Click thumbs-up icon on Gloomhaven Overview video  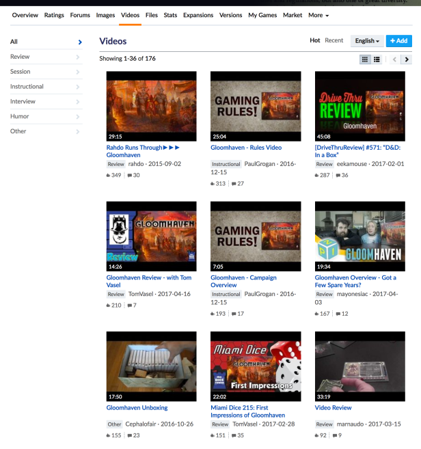coord(316,314)
